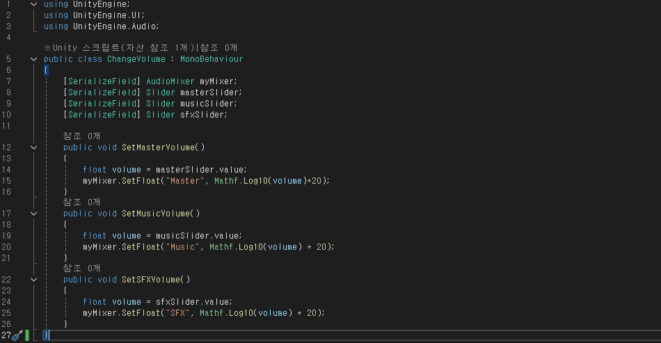661x343 pixels.
Task: Open Quick Actions screwdriver icon on line 27
Action: point(17,335)
